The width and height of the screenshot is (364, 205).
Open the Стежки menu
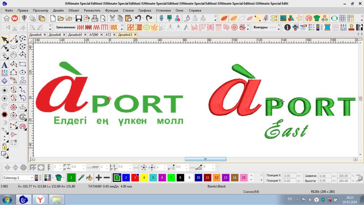[128, 11]
